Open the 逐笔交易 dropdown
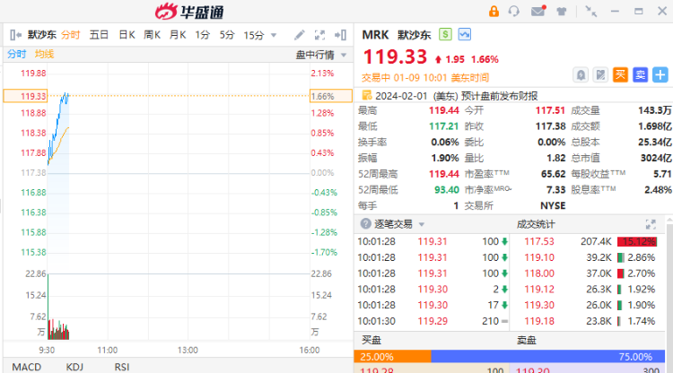 [421, 223]
